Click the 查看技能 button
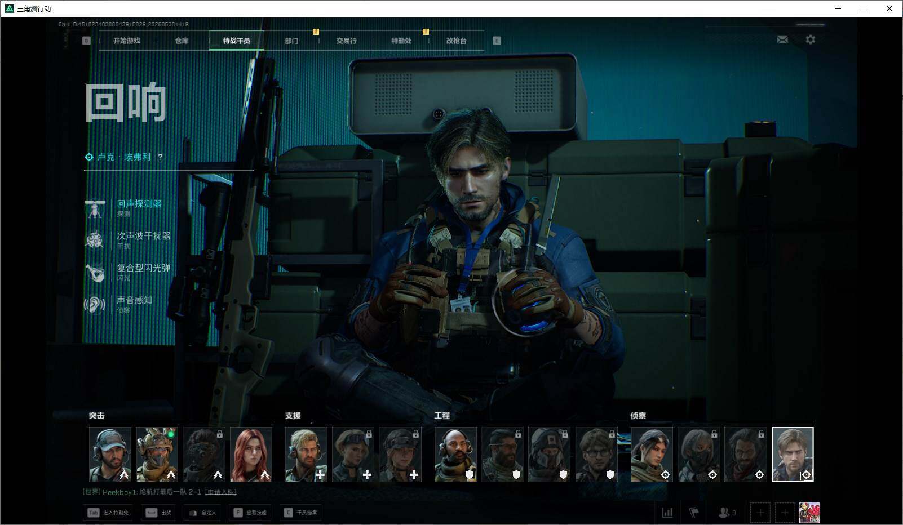 (x=250, y=513)
